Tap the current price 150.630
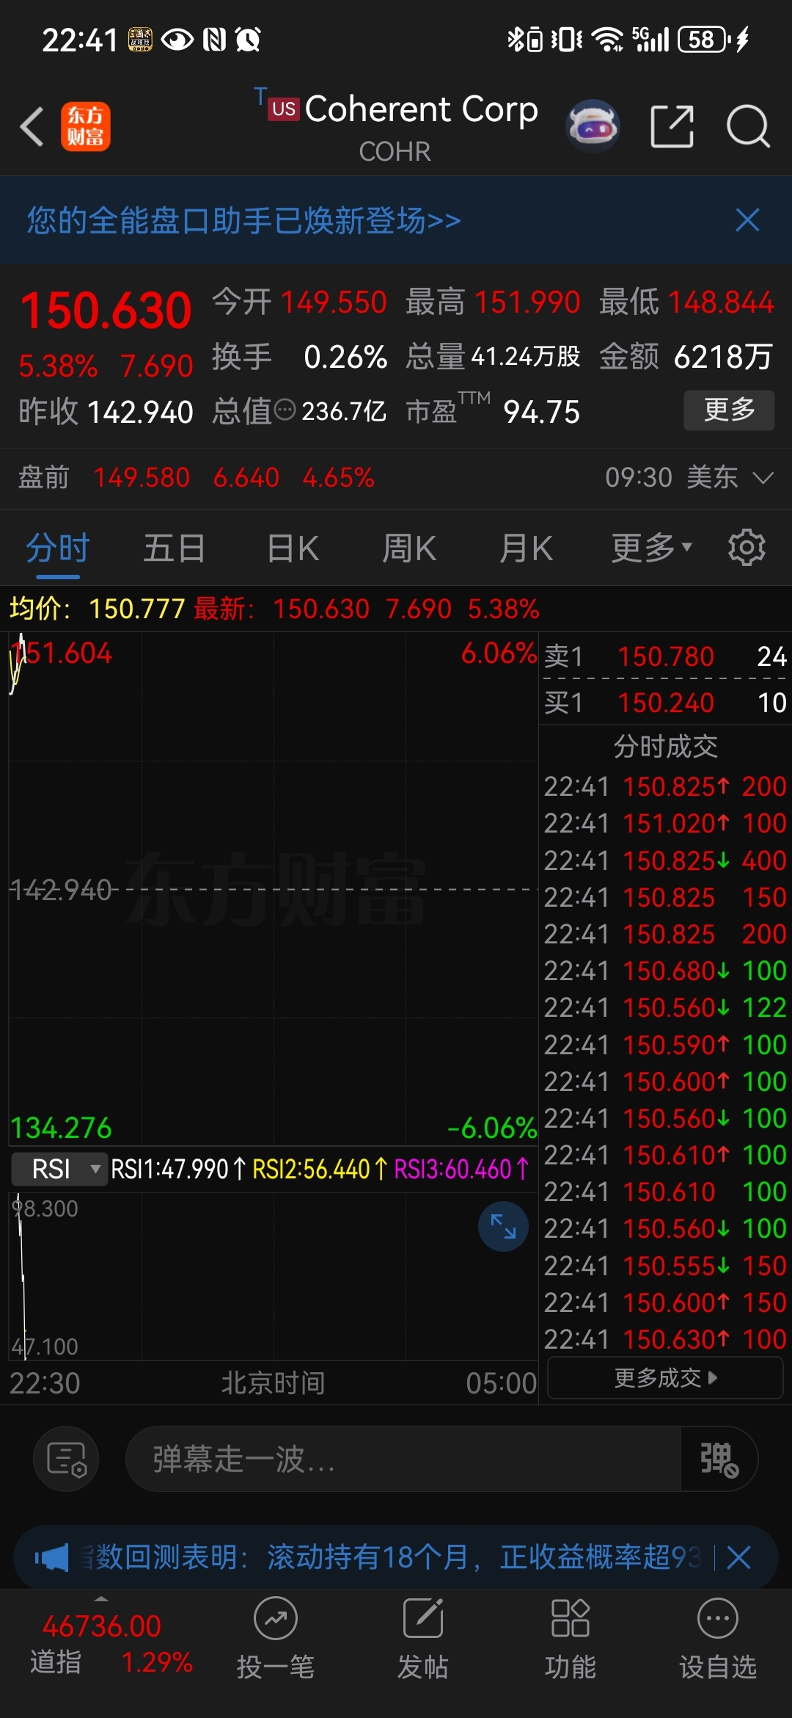 [x=106, y=310]
